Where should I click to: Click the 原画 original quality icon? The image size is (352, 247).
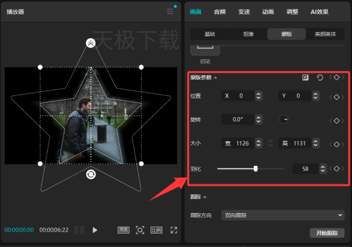point(123,230)
